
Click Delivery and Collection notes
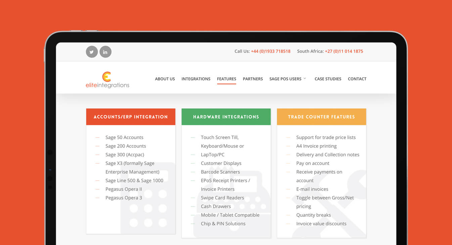pyautogui.click(x=328, y=155)
